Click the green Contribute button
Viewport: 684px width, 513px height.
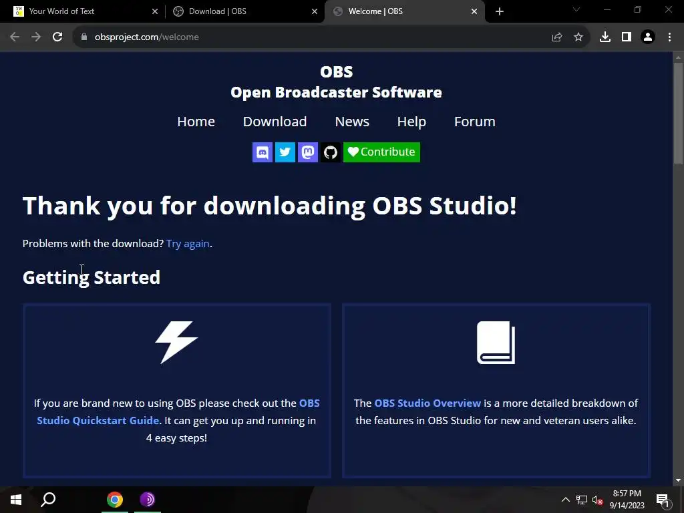[381, 152]
